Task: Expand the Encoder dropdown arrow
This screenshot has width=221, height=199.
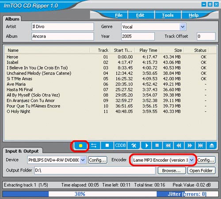Action: tap(191, 160)
